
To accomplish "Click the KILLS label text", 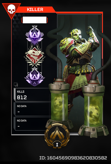I will 21,92.
